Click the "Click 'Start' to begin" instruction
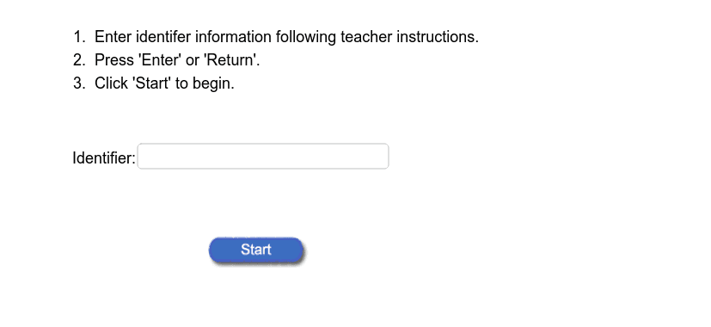This screenshot has width=711, height=327. [164, 83]
